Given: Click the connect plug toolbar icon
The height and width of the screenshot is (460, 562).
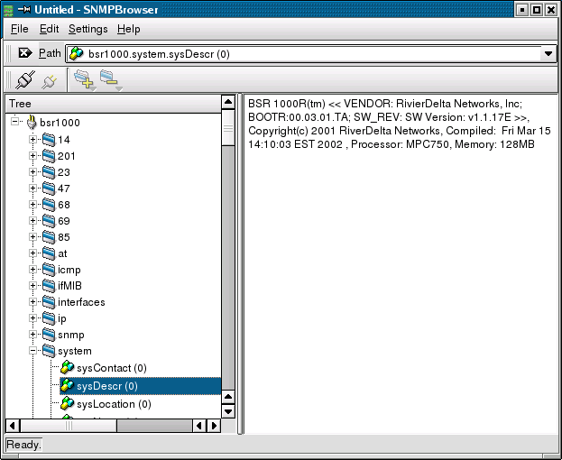Looking at the screenshot, I should [x=25, y=79].
